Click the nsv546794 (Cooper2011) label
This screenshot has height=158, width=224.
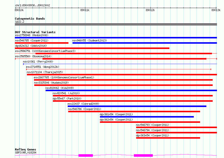pos(153,130)
